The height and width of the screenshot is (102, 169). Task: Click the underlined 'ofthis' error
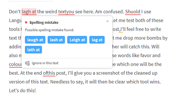[49, 73]
